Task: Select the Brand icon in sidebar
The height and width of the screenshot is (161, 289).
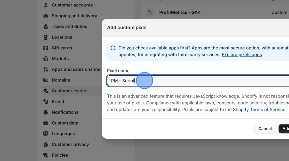Action: [46, 101]
